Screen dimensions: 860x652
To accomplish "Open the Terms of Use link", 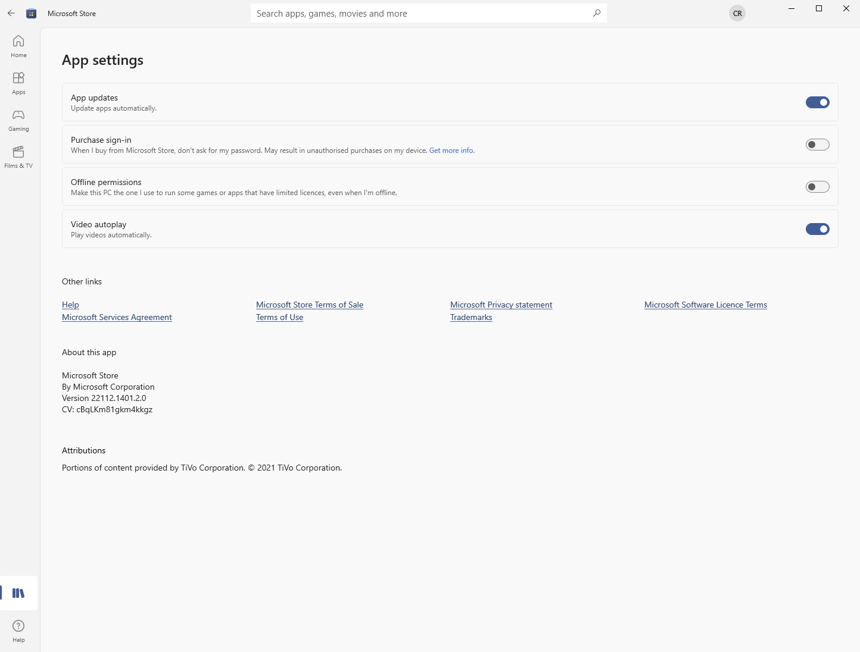I will (x=279, y=317).
